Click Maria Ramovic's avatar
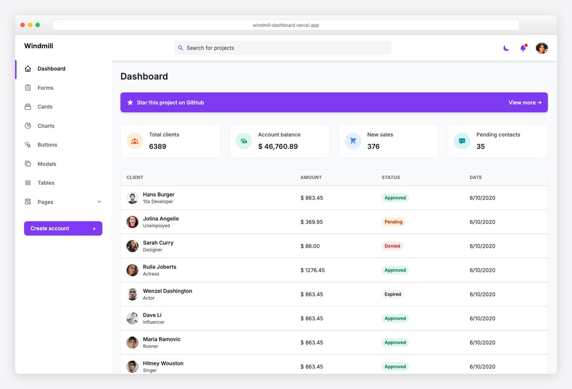The image size is (572, 389). [133, 342]
